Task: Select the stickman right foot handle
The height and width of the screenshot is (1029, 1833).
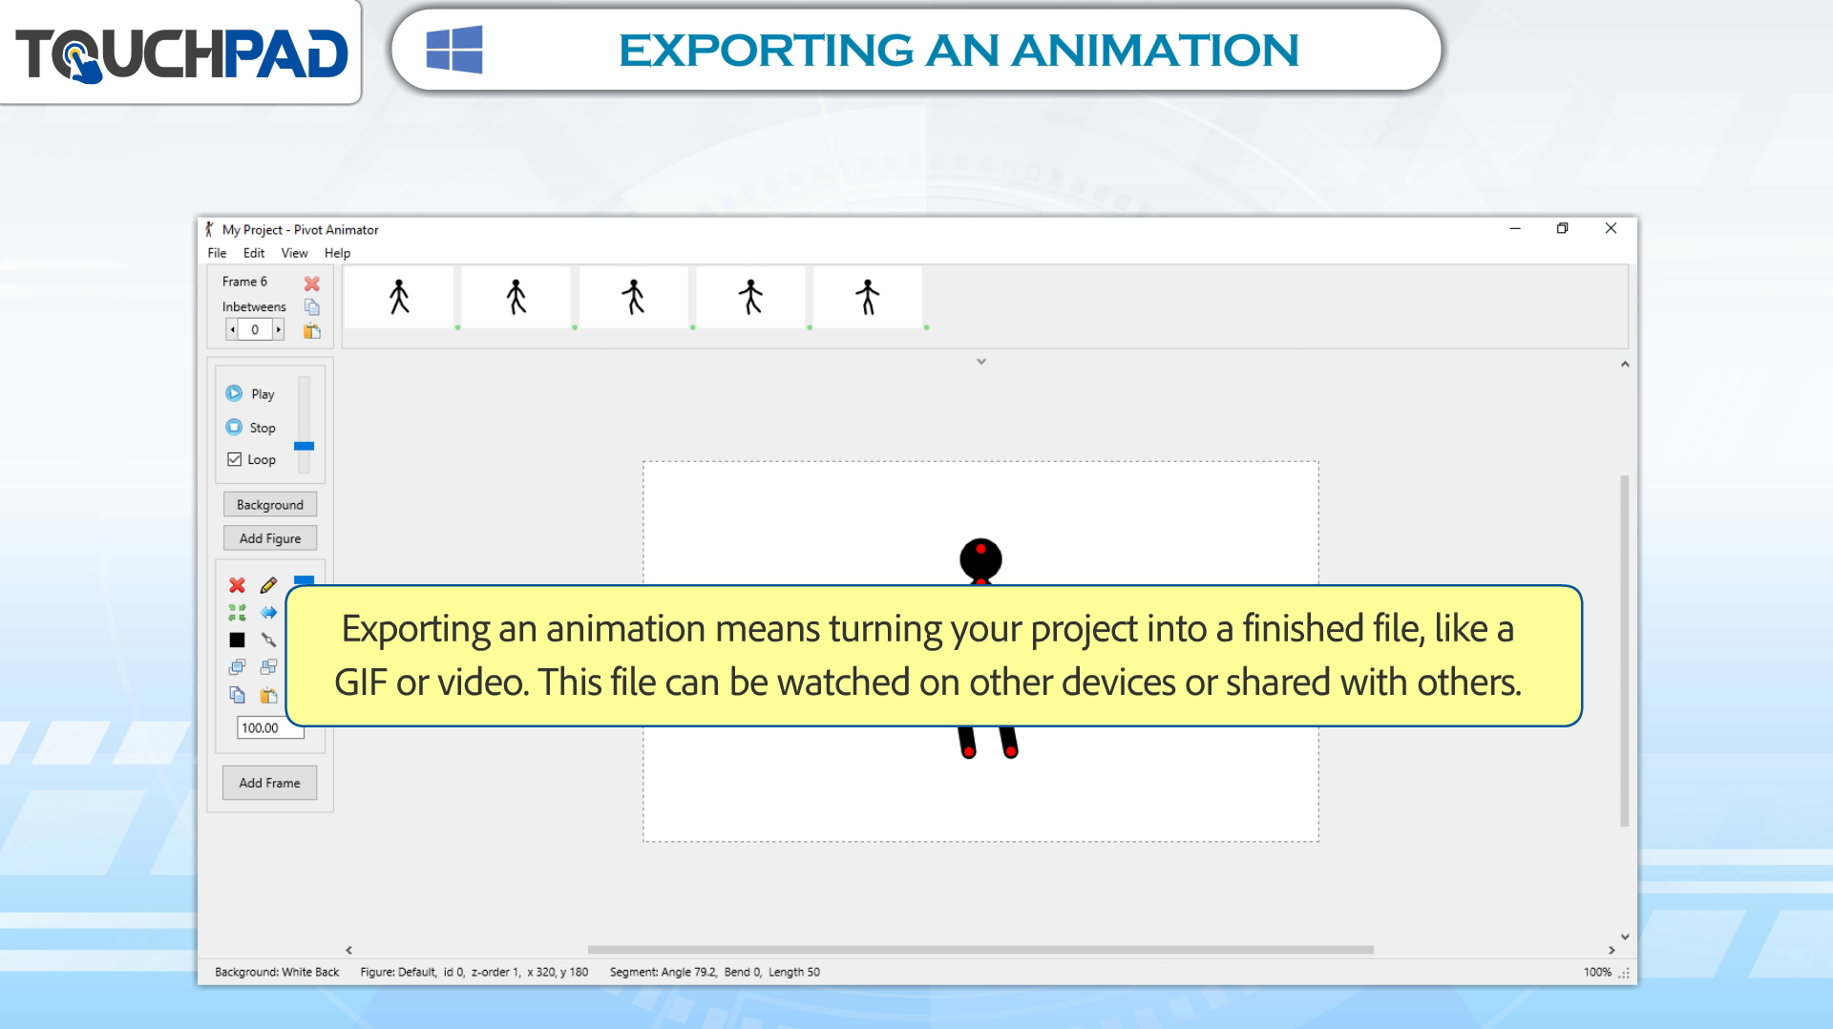Action: point(1010,751)
